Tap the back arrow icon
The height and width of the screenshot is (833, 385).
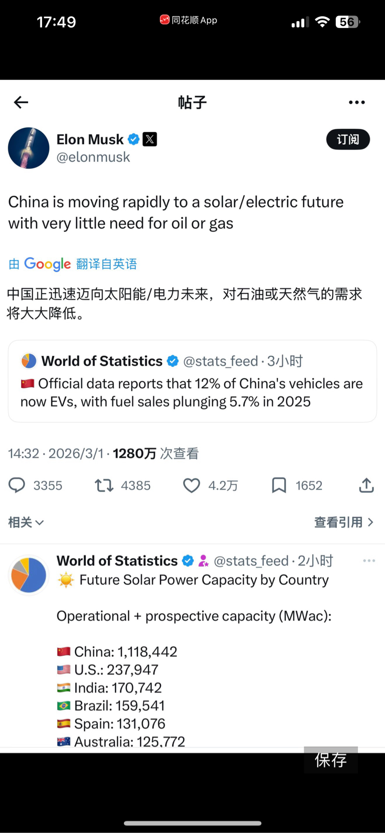tap(21, 103)
